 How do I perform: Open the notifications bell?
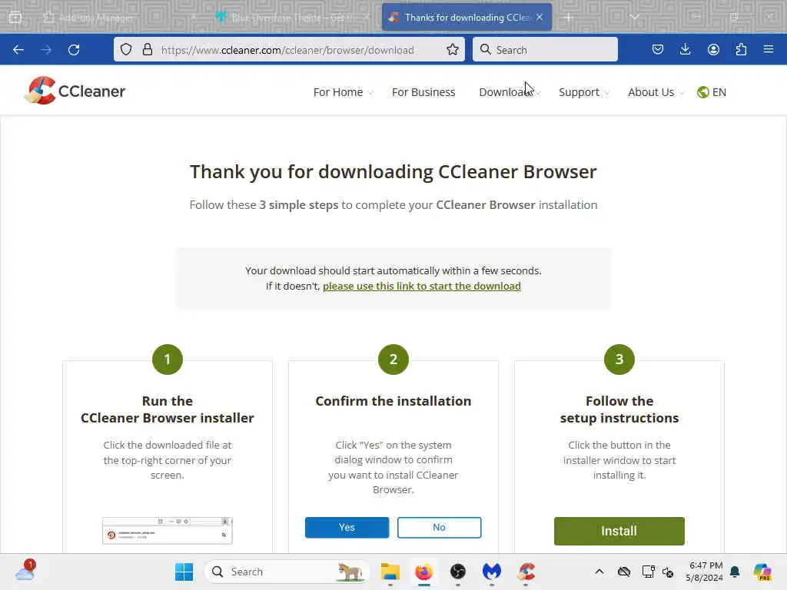tap(735, 572)
